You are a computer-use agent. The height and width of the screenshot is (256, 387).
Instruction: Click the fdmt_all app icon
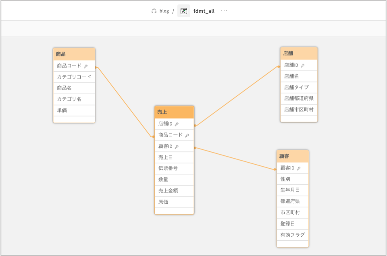(184, 11)
